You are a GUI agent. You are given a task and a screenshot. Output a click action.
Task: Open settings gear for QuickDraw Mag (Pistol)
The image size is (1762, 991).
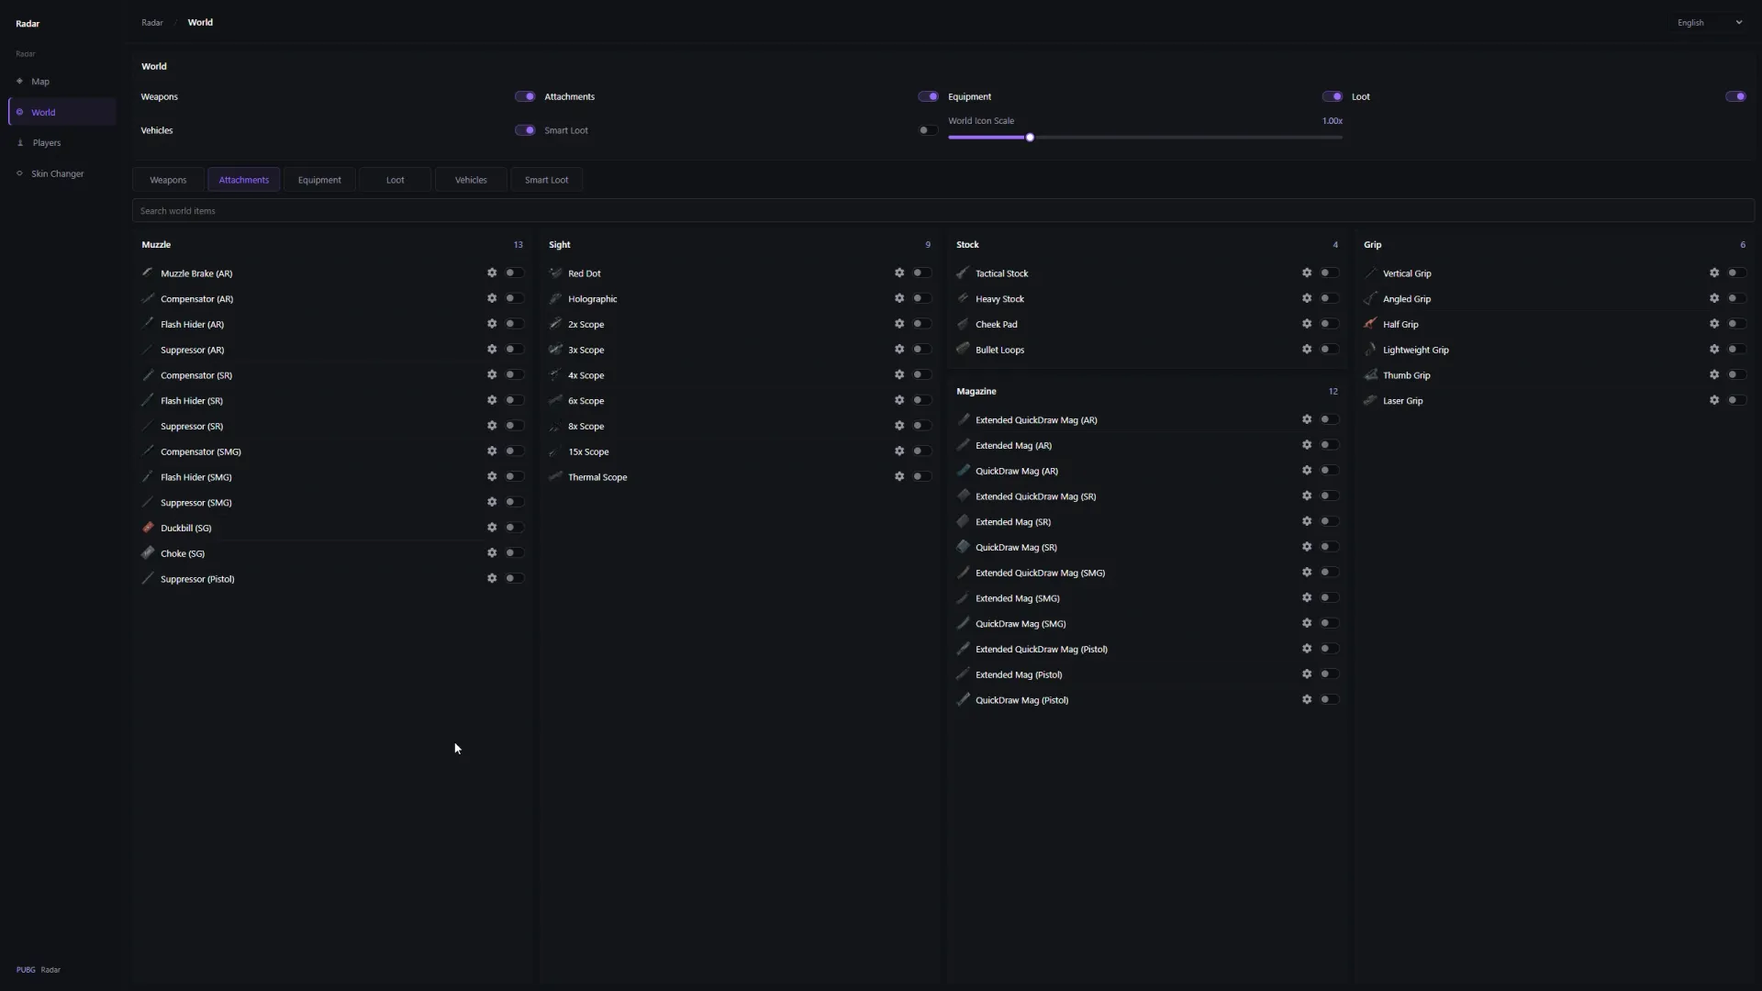coord(1307,700)
